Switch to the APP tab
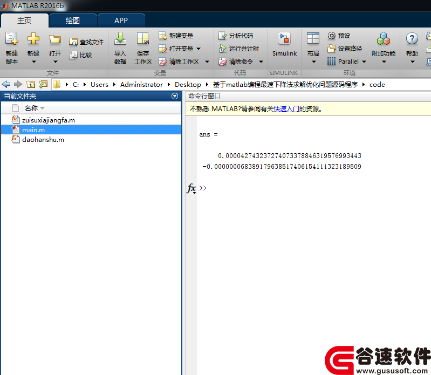Viewport: 431px width, 375px height. pyautogui.click(x=121, y=21)
